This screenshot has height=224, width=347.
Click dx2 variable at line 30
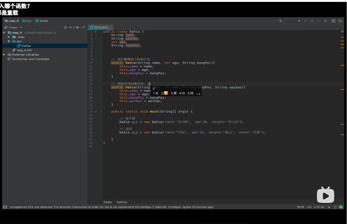click(x=135, y=133)
